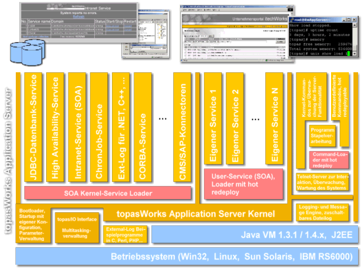
Task: Click the Refresh link in Intranet Service
Action: (78, 16)
